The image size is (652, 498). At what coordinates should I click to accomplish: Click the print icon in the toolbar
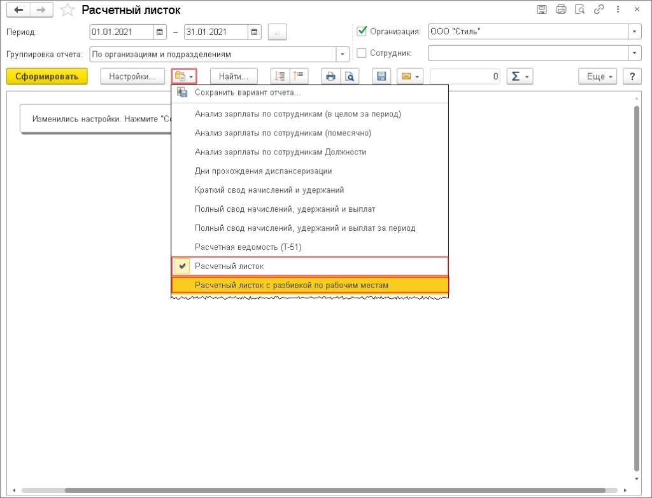pyautogui.click(x=330, y=76)
